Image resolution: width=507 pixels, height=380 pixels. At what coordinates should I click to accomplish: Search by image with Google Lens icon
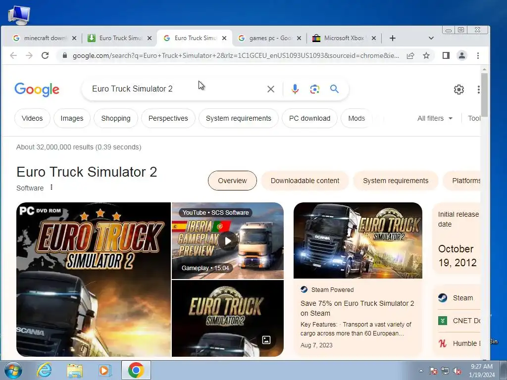click(314, 89)
